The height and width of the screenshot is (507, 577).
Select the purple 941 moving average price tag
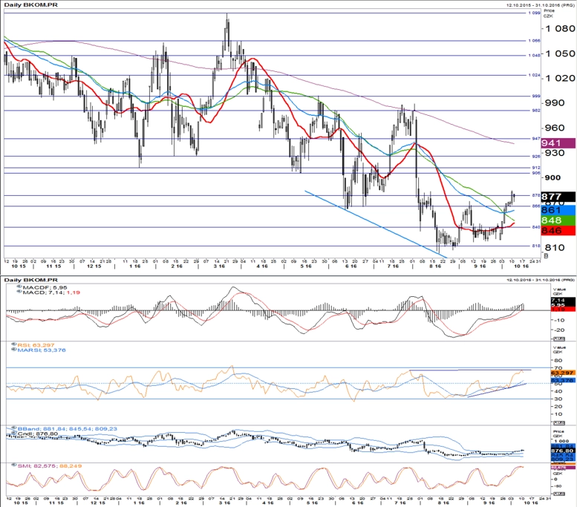(558, 143)
